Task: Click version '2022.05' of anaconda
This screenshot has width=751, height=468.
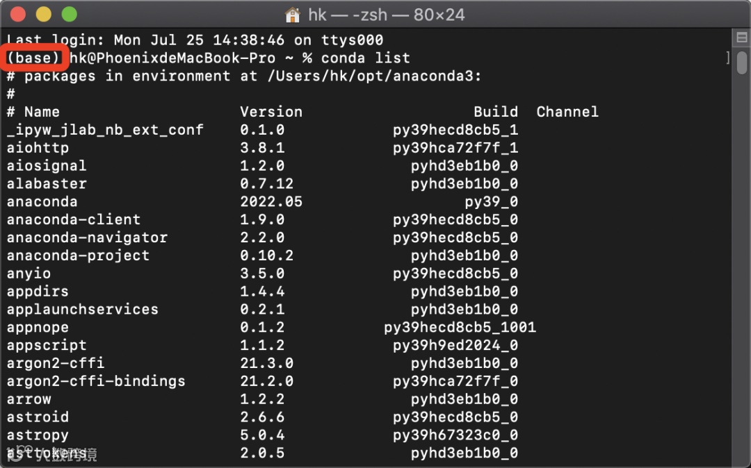Action: (x=271, y=202)
